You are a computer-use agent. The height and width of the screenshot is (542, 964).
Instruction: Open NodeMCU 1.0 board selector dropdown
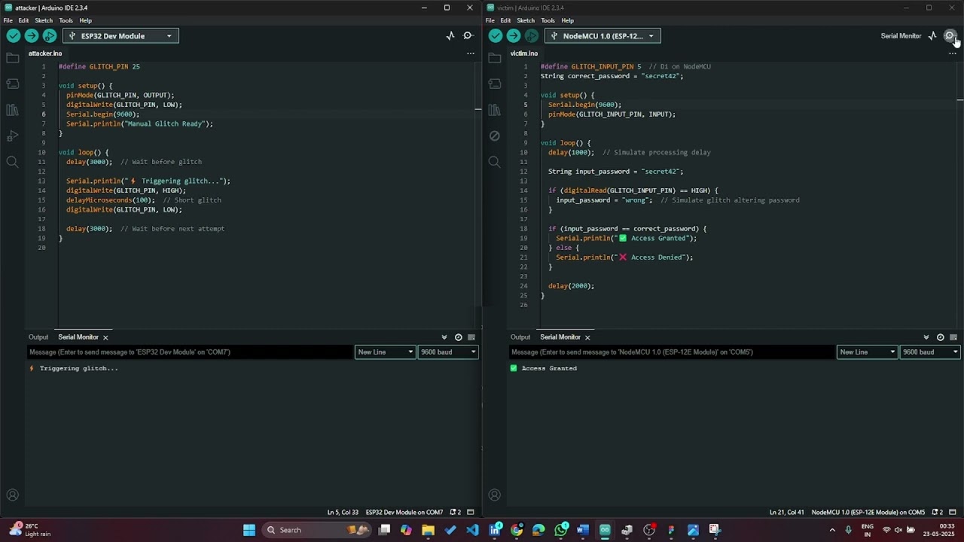coord(602,35)
